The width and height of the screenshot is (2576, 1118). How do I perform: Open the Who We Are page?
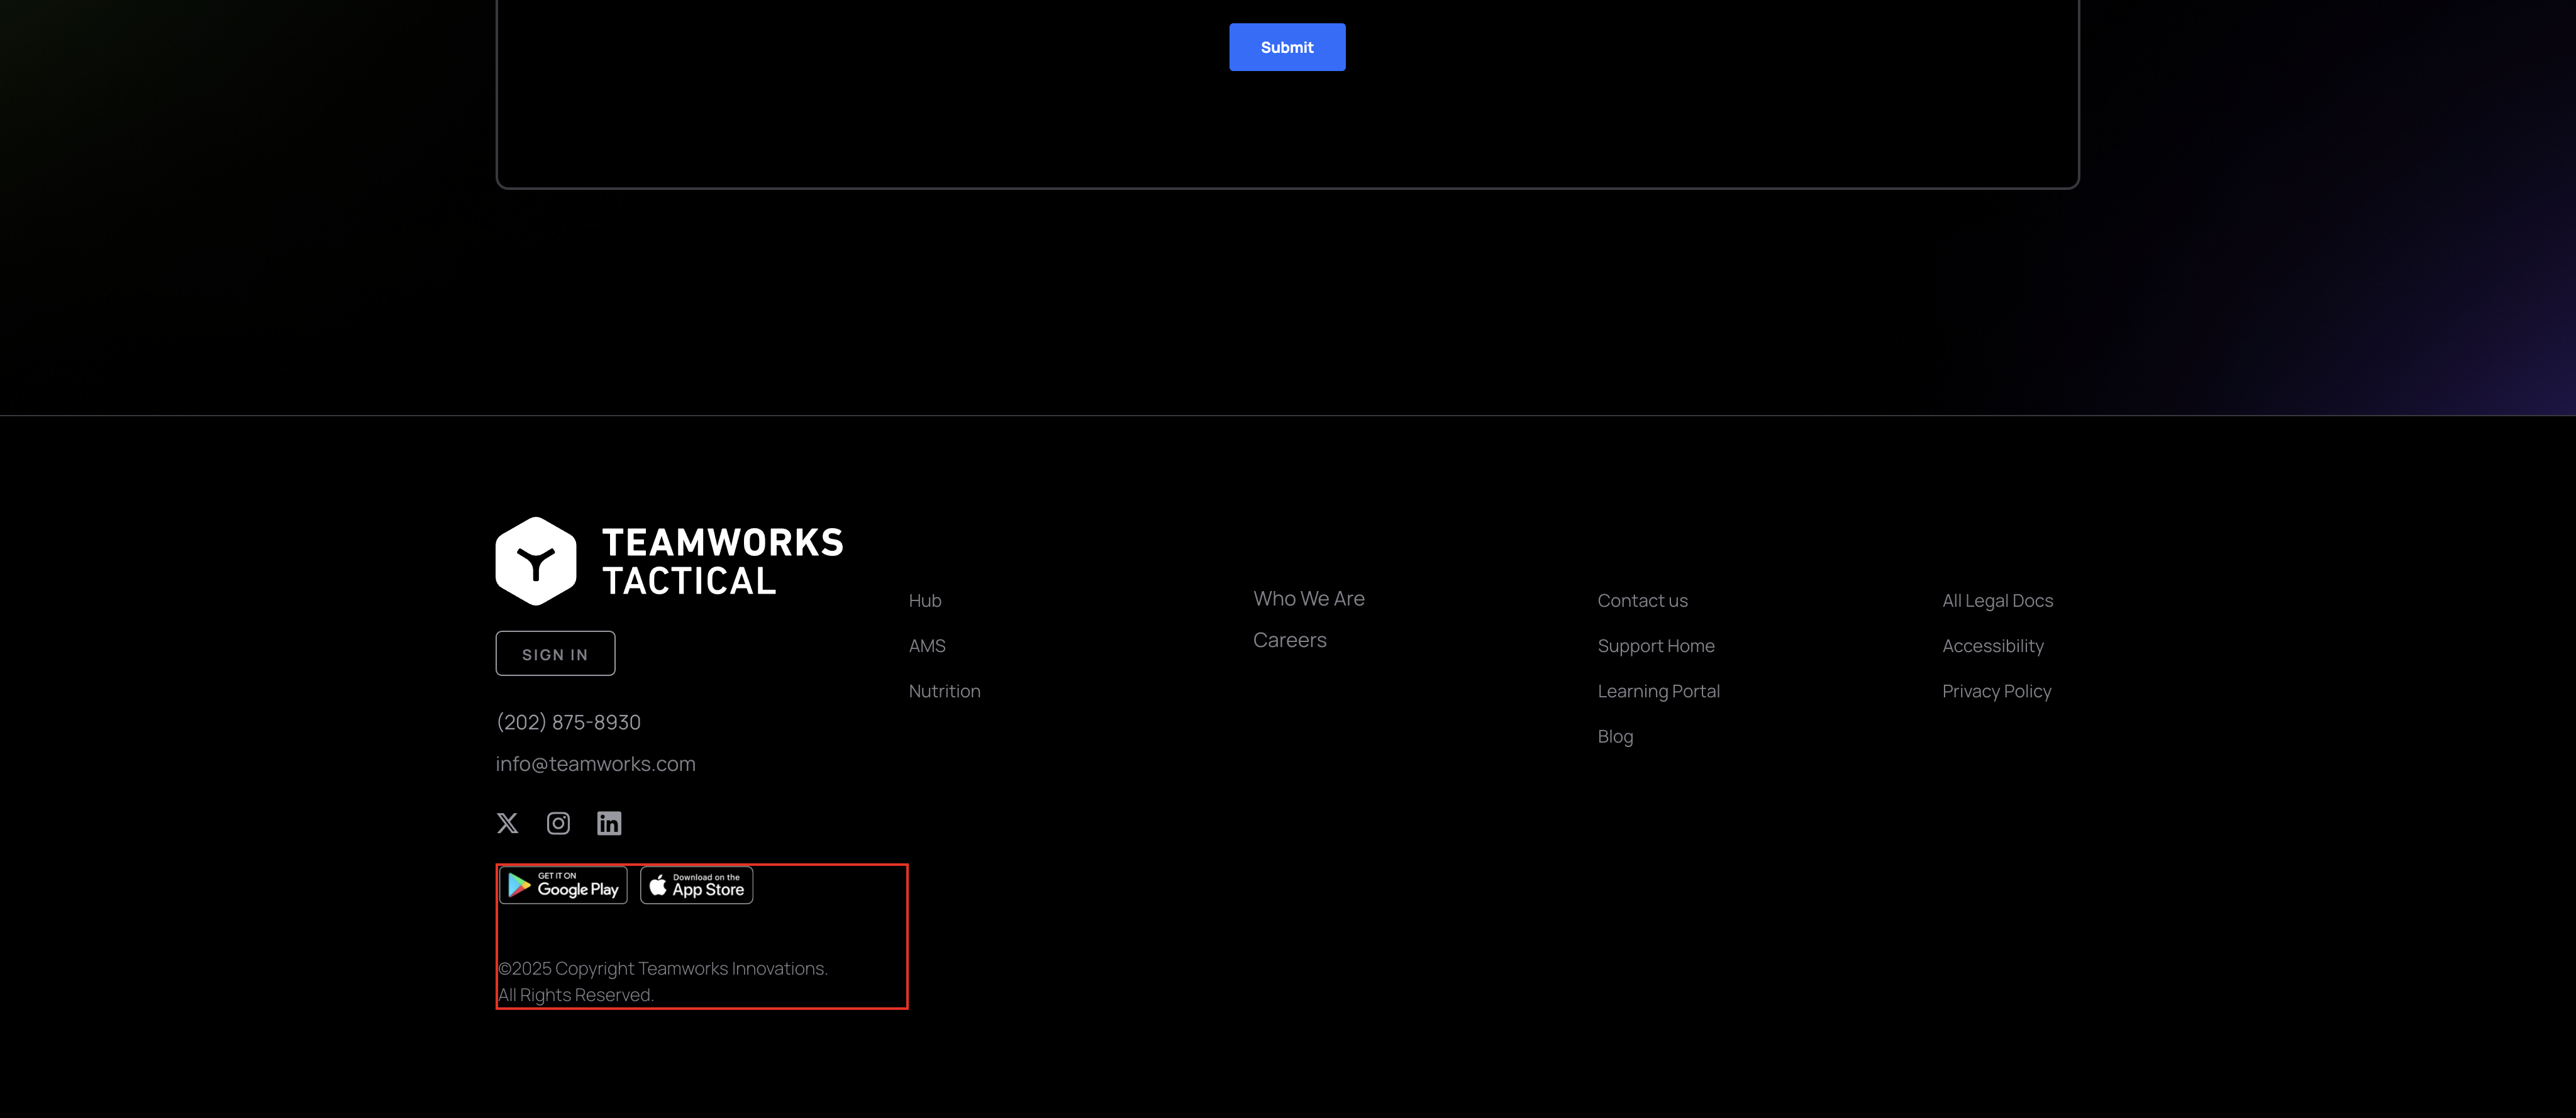[1308, 599]
